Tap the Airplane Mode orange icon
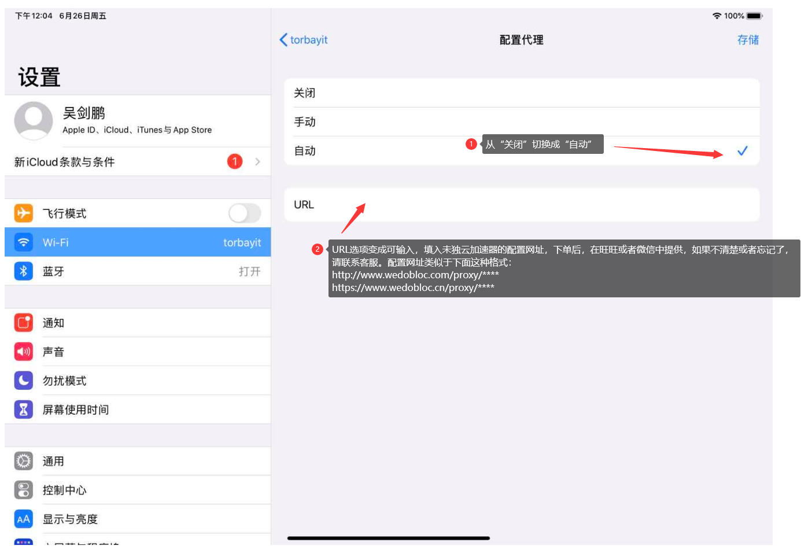 pyautogui.click(x=23, y=213)
